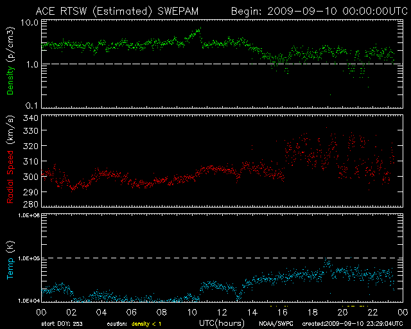Click the 14 hour label on the time axis
The image size is (411, 329).
pyautogui.click(x=252, y=312)
